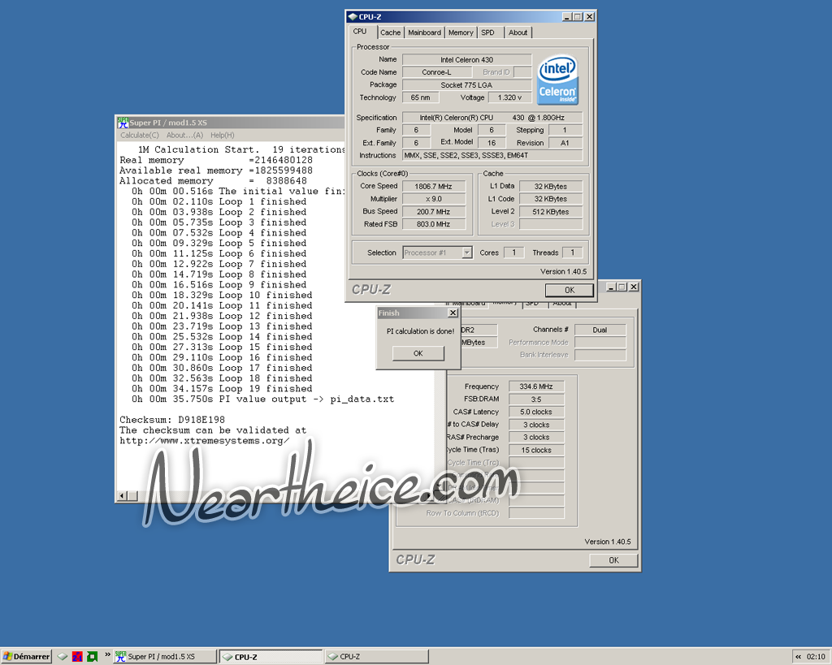Click the Bus Speed value '200.7 MHz'

[434, 212]
